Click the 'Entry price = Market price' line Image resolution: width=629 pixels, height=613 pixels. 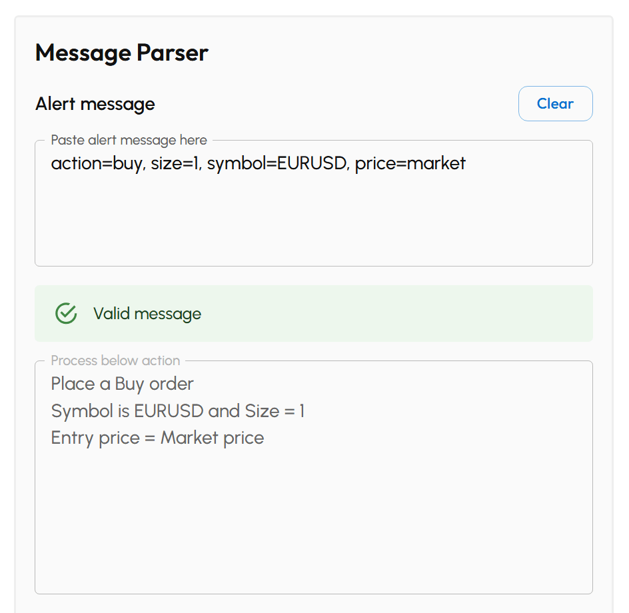point(157,437)
